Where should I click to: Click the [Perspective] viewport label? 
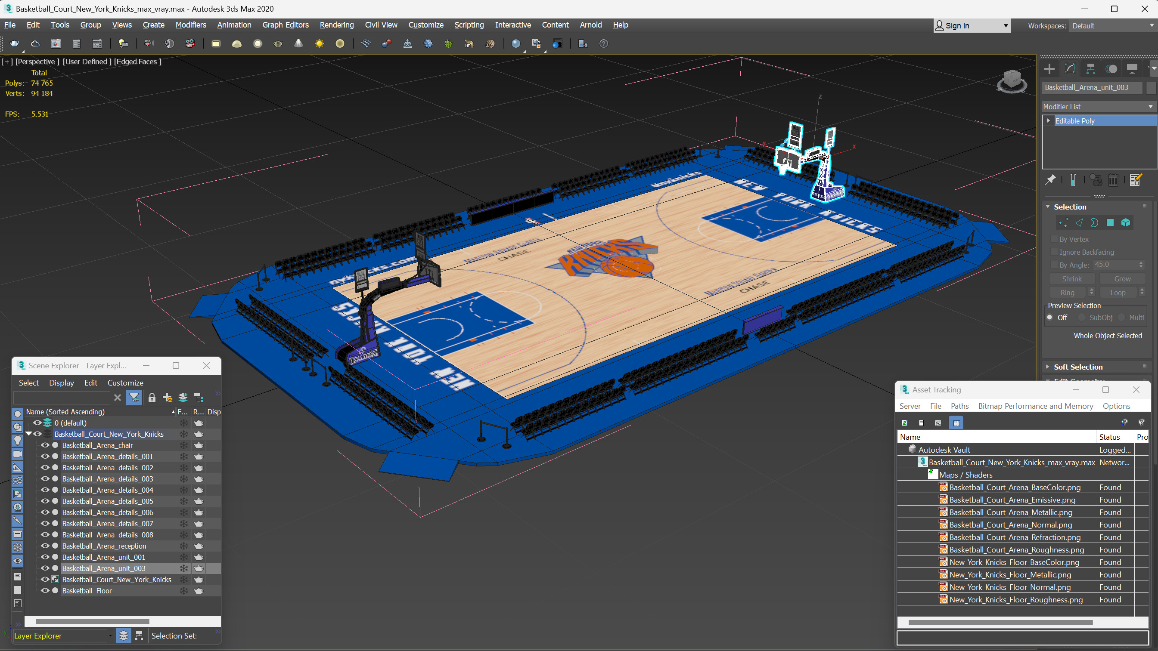37,62
